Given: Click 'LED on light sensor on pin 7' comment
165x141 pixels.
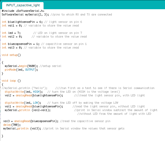Looking at the screenshot, I should point(57,33).
